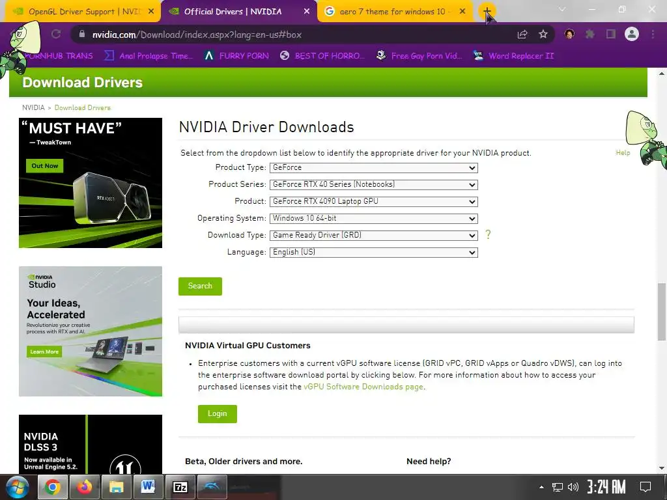Viewport: 667px width, 500px height.
Task: Open the network status tray icon
Action: click(558, 487)
